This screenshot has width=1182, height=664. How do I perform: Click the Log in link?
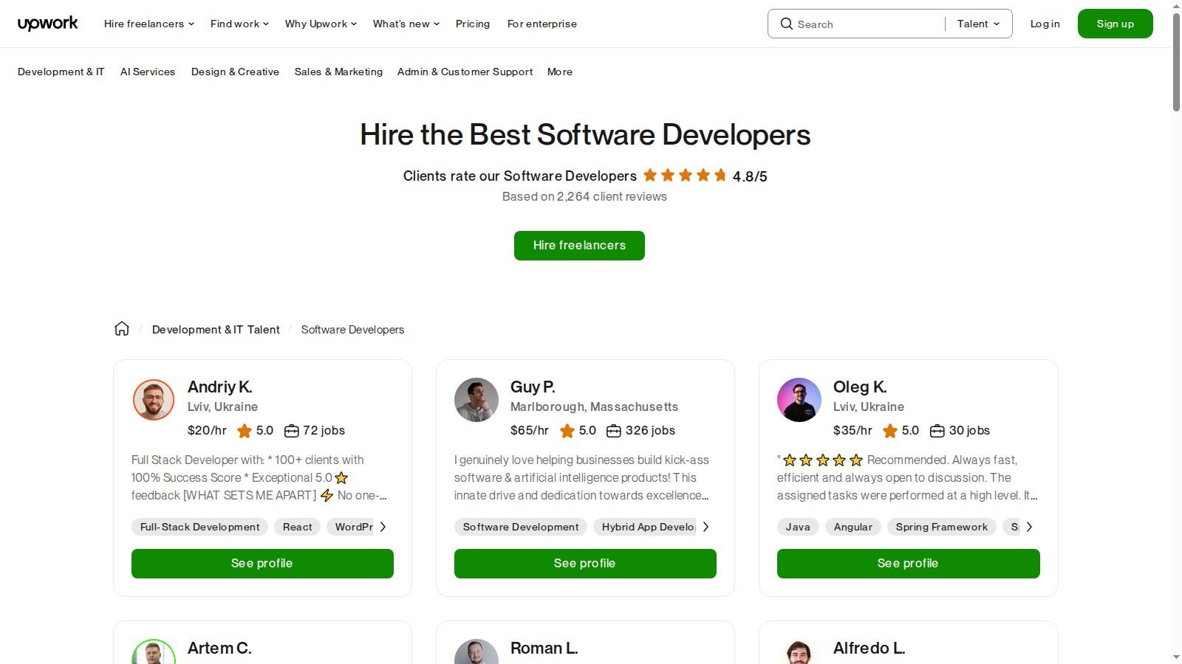point(1044,24)
